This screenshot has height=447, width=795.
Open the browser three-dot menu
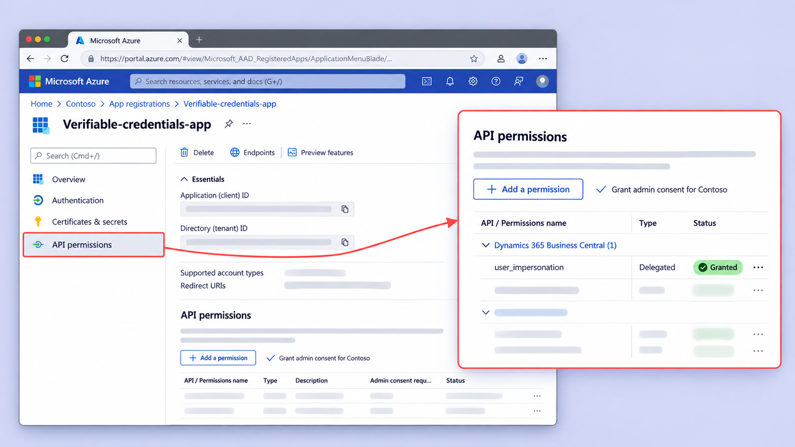pos(543,58)
